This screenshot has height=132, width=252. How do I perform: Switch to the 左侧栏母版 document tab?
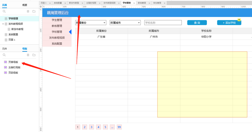[91, 3]
